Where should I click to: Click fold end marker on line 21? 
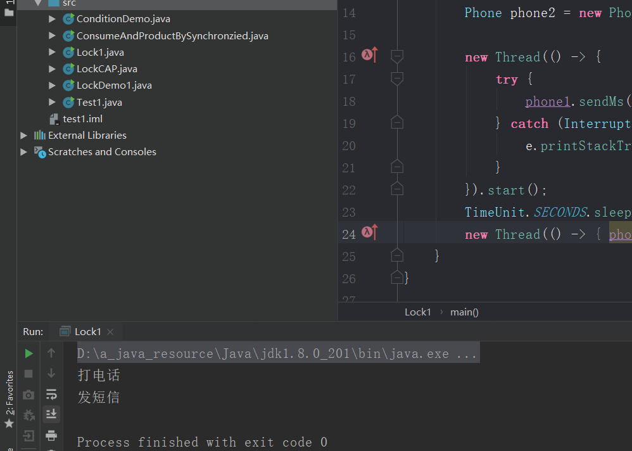tap(397, 167)
